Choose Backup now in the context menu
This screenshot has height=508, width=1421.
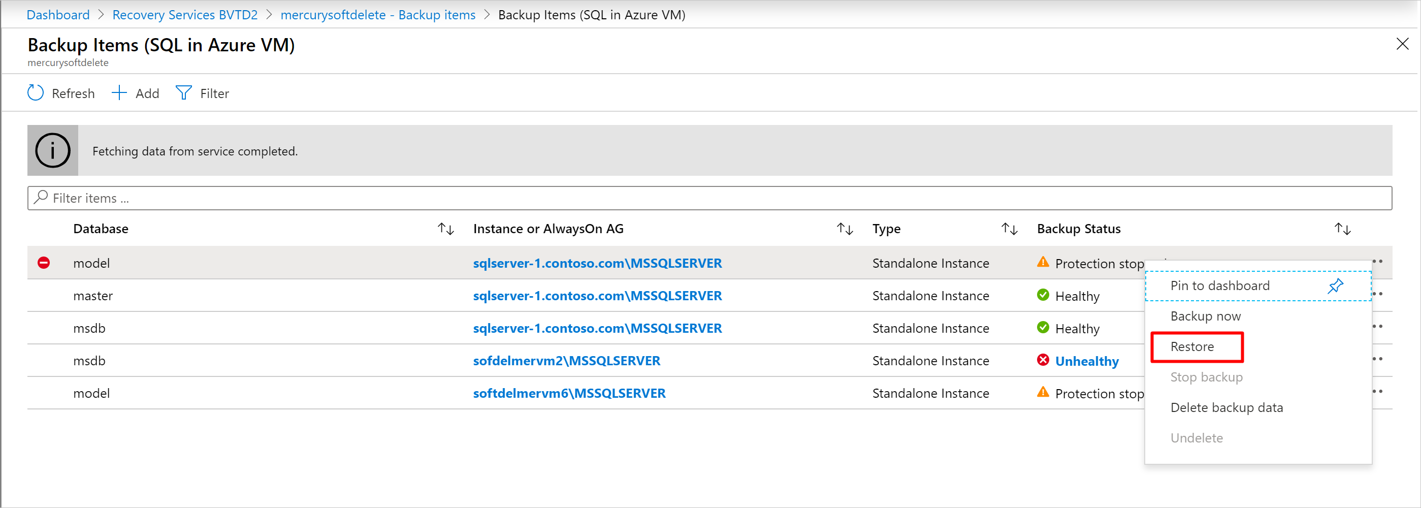click(1205, 315)
